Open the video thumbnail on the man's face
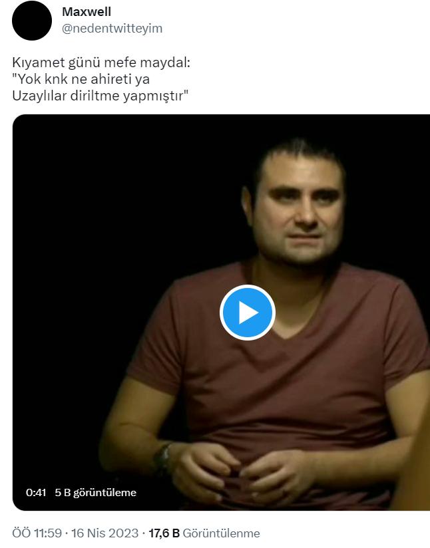Viewport: 430px width, 548px height. 298,206
